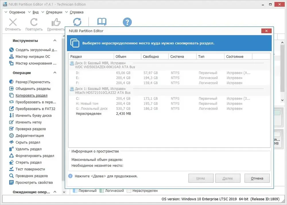The width and height of the screenshot is (287, 205).
Task: Click Копировать раздел link in sidebar
Action: 32,95
